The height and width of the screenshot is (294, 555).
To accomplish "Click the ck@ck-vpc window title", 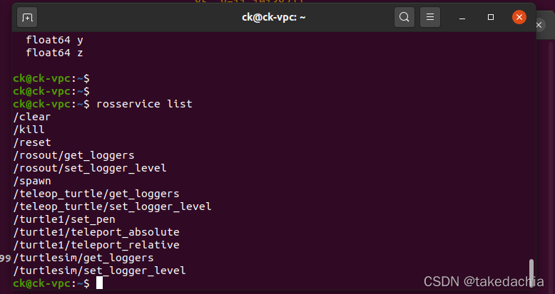I will click(273, 16).
